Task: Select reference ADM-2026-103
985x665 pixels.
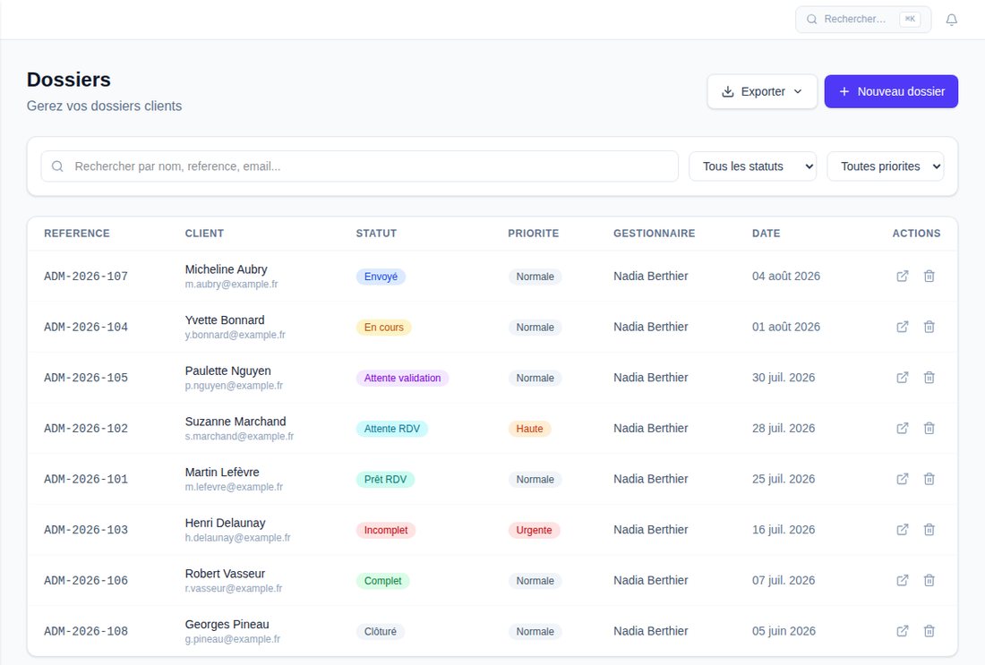Action: tap(86, 530)
